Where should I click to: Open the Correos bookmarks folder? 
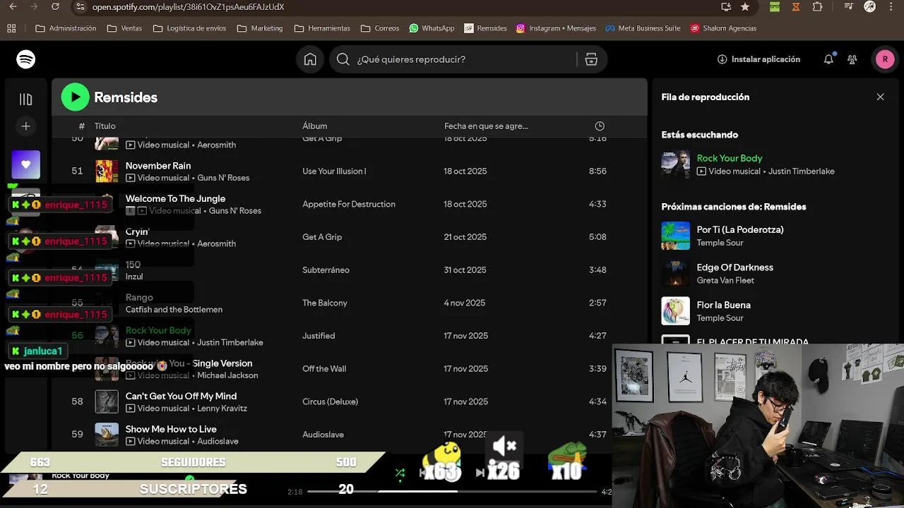380,28
